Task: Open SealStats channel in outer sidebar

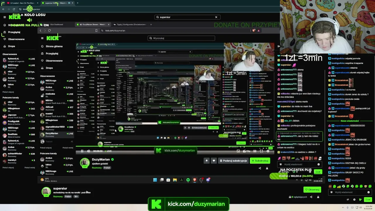Action: [x=19, y=135]
